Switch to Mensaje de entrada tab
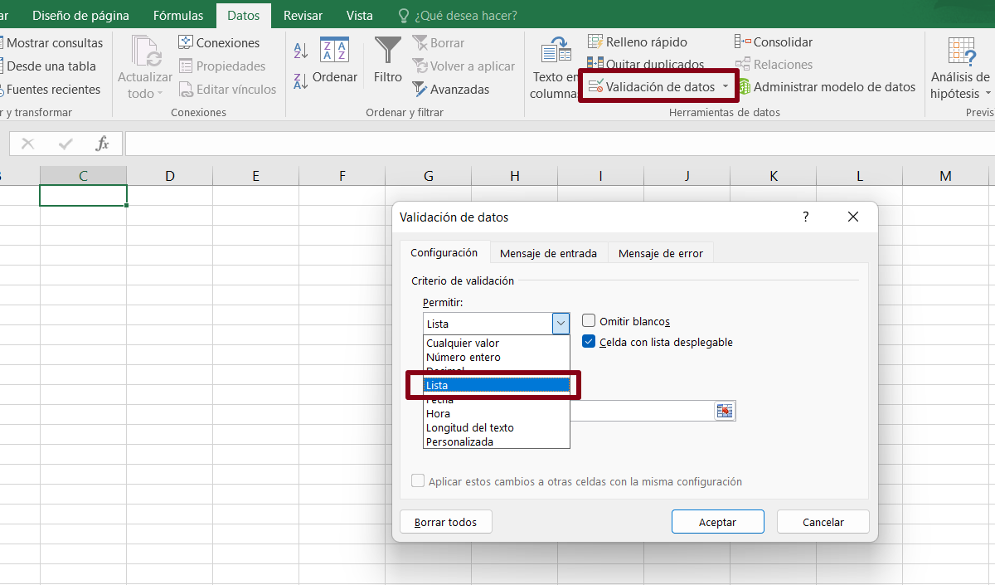This screenshot has width=995, height=585. [x=548, y=253]
